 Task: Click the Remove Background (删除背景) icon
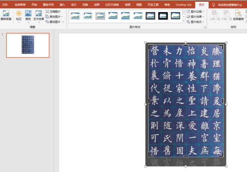pyautogui.click(x=6, y=15)
